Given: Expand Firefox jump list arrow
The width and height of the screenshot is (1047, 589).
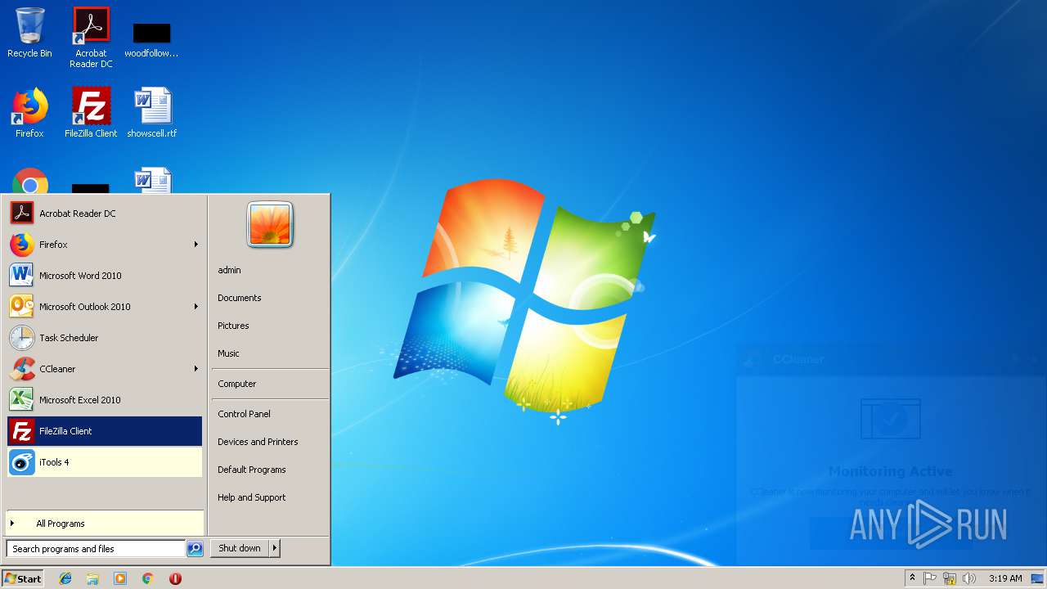Looking at the screenshot, I should 195,245.
